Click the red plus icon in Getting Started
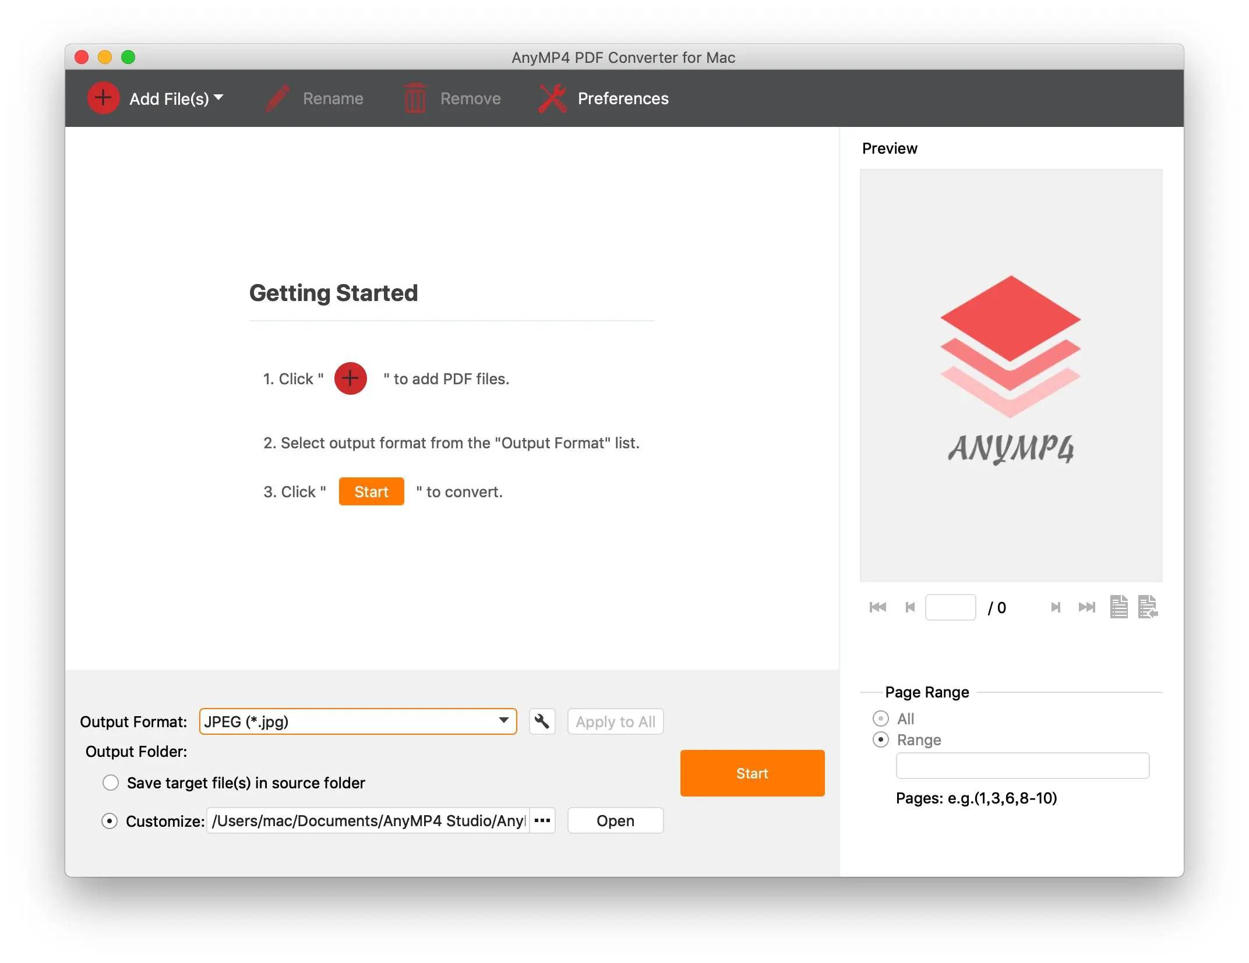The height and width of the screenshot is (963, 1249). coord(350,378)
